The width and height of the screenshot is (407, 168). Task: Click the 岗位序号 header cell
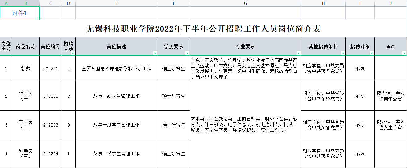[6, 47]
